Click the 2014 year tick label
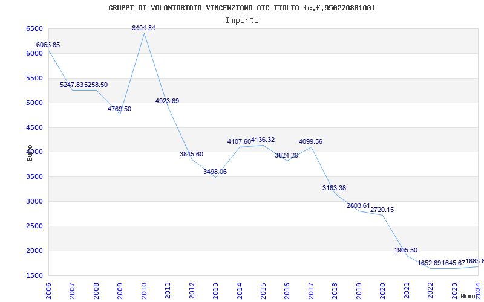This screenshot has height=302, width=484. point(240,291)
